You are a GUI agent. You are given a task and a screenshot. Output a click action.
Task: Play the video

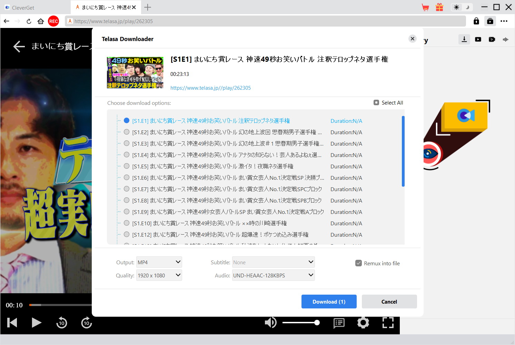pyautogui.click(x=37, y=323)
